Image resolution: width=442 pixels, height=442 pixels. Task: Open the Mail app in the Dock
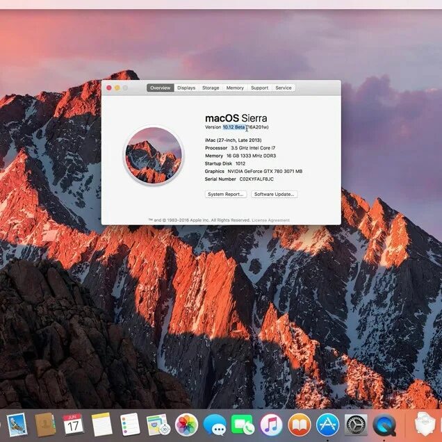(17, 425)
